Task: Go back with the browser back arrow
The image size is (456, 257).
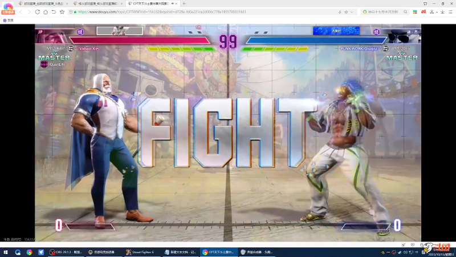Action: [x=21, y=12]
